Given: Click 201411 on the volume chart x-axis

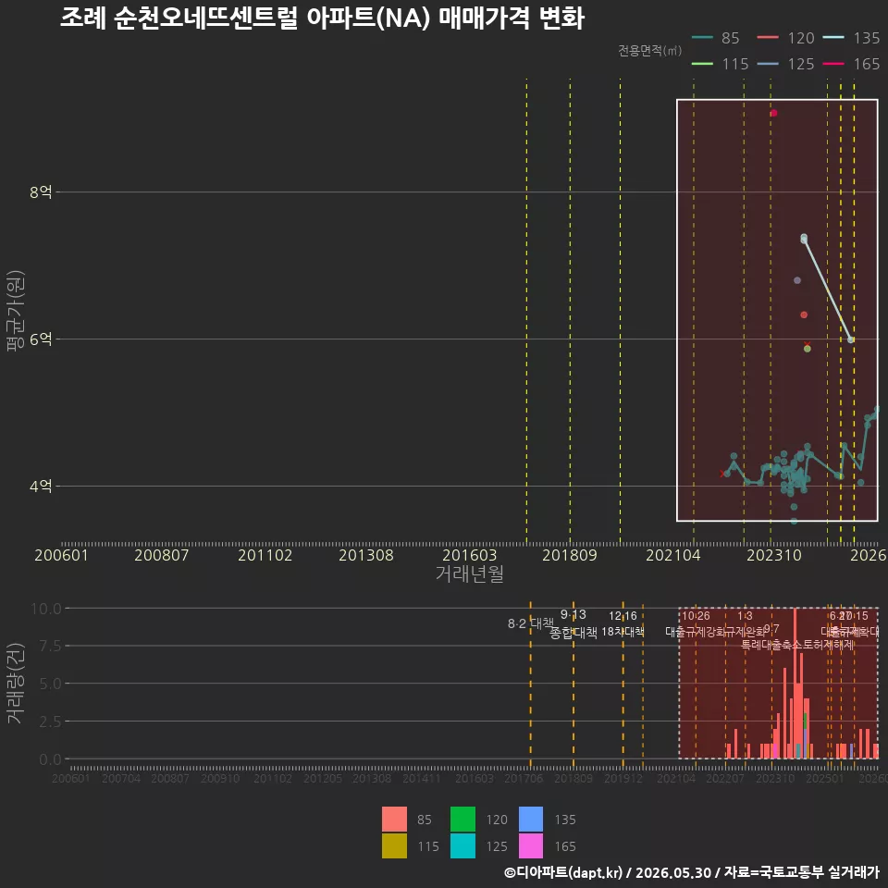Looking at the screenshot, I should click(x=422, y=779).
